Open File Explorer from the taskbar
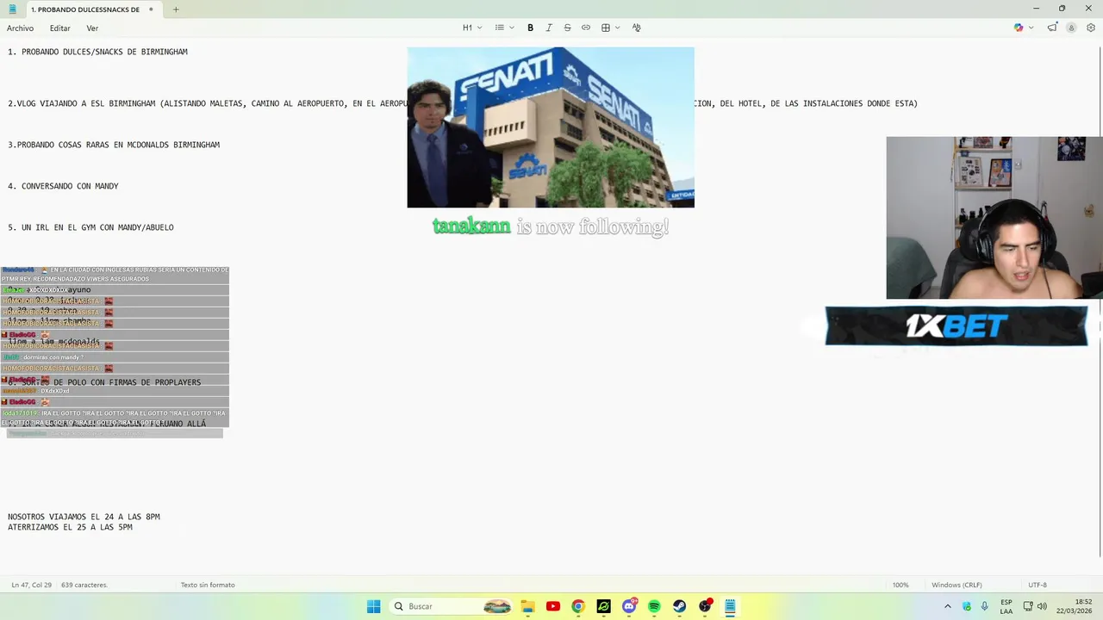 (x=527, y=606)
